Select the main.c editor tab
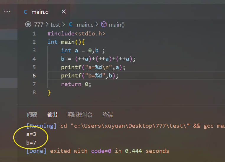This screenshot has width=225, height=162. tap(44, 12)
